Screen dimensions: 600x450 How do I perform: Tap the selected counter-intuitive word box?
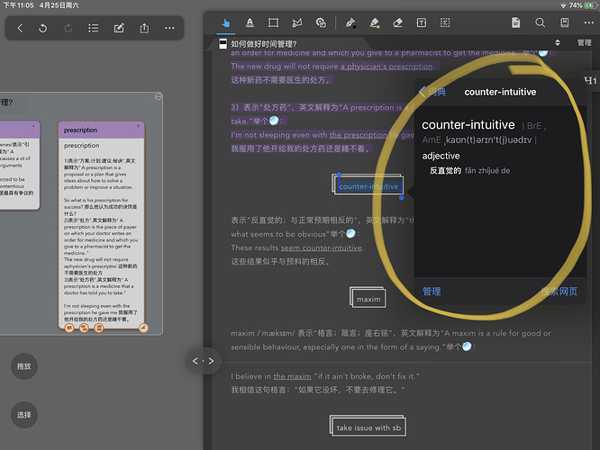point(368,186)
